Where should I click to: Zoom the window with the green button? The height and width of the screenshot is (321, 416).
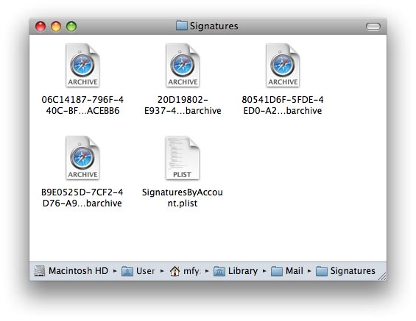coord(71,26)
